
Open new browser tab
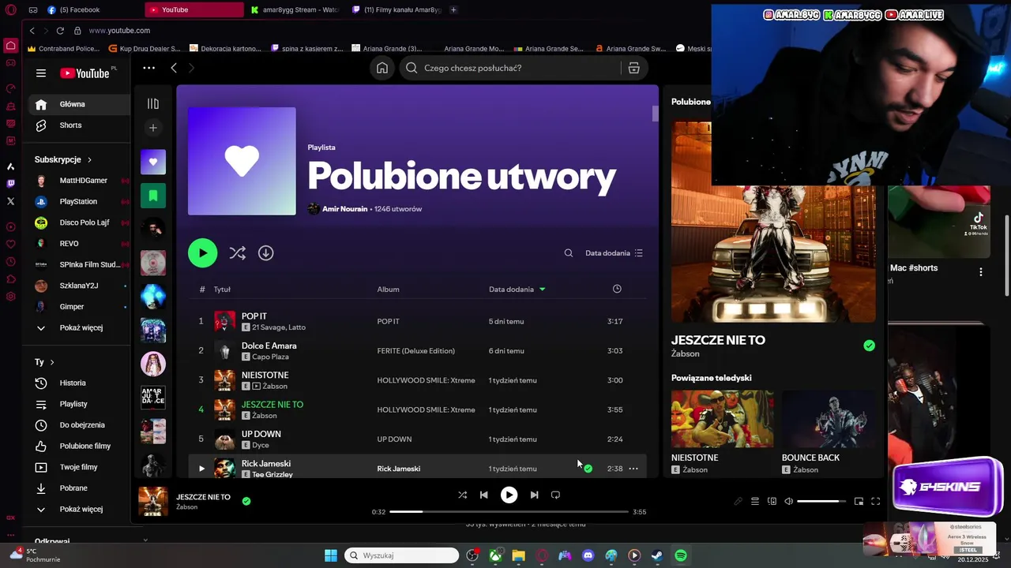tap(453, 9)
